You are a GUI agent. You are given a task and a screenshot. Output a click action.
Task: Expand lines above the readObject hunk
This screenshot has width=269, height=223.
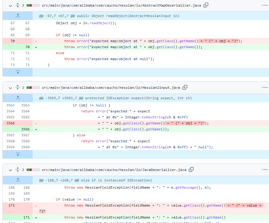tap(18, 16)
